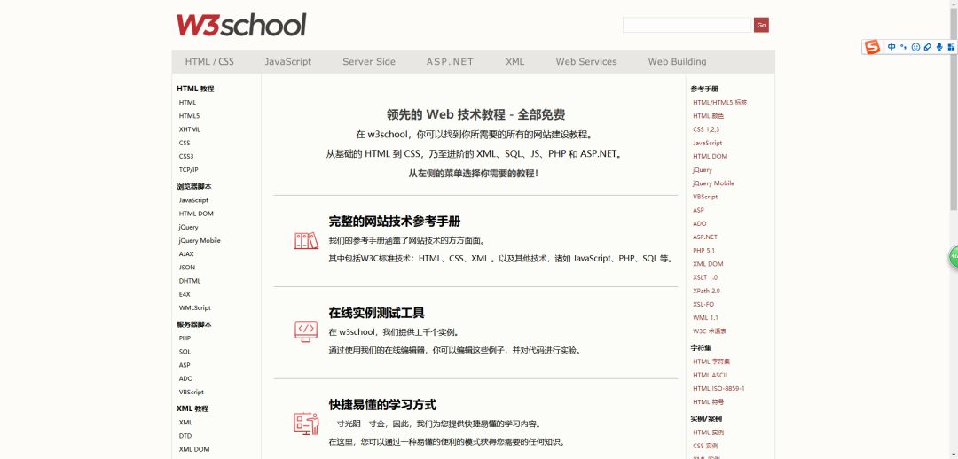Click the code monitor icon beside 在线实例测试工具
This screenshot has height=459, width=958.
pyautogui.click(x=306, y=331)
